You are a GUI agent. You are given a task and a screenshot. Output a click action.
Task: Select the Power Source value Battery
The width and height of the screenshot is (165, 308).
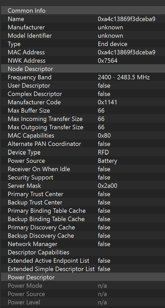point(107,161)
